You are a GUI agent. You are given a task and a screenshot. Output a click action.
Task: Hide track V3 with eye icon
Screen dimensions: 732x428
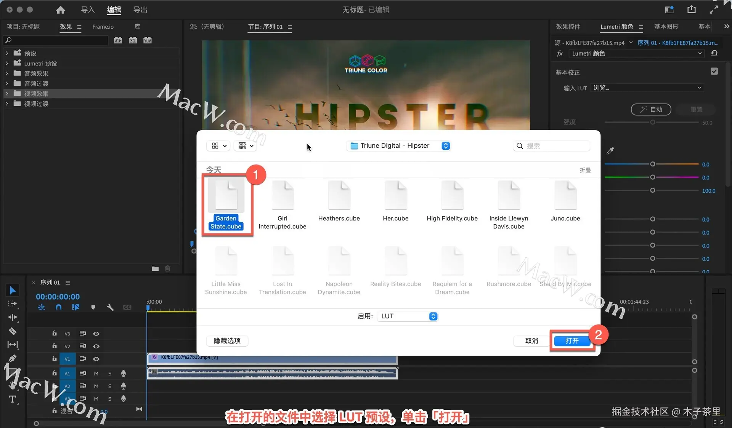[96, 334]
